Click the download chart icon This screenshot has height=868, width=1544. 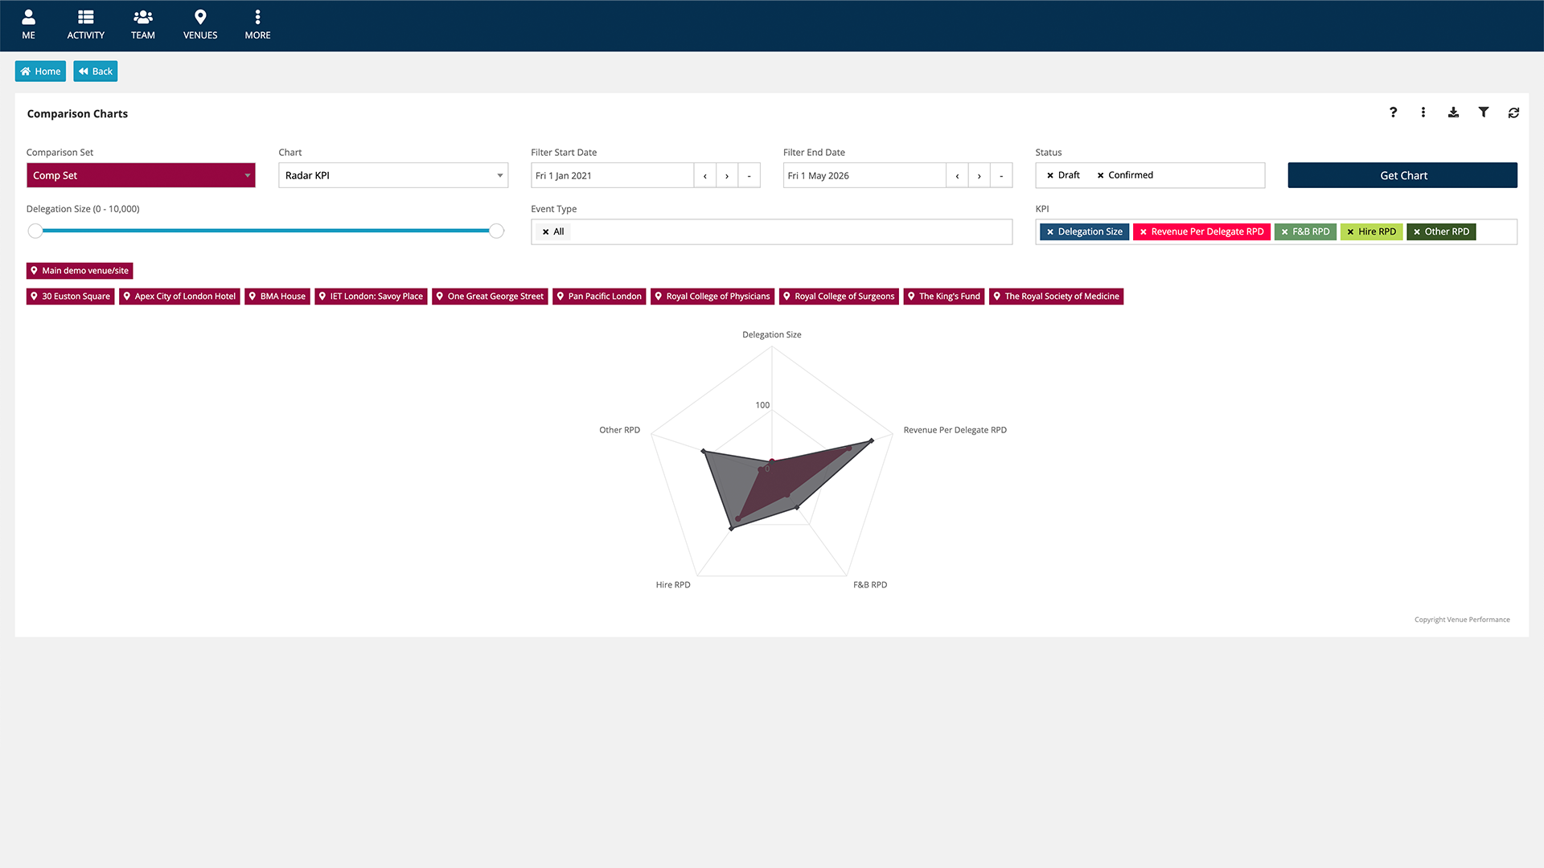coord(1453,113)
